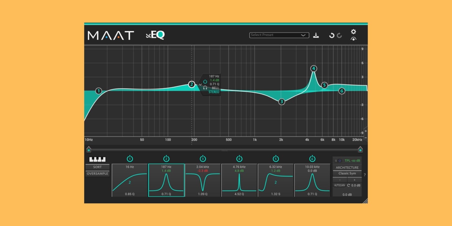Click the save preset download icon

[316, 35]
